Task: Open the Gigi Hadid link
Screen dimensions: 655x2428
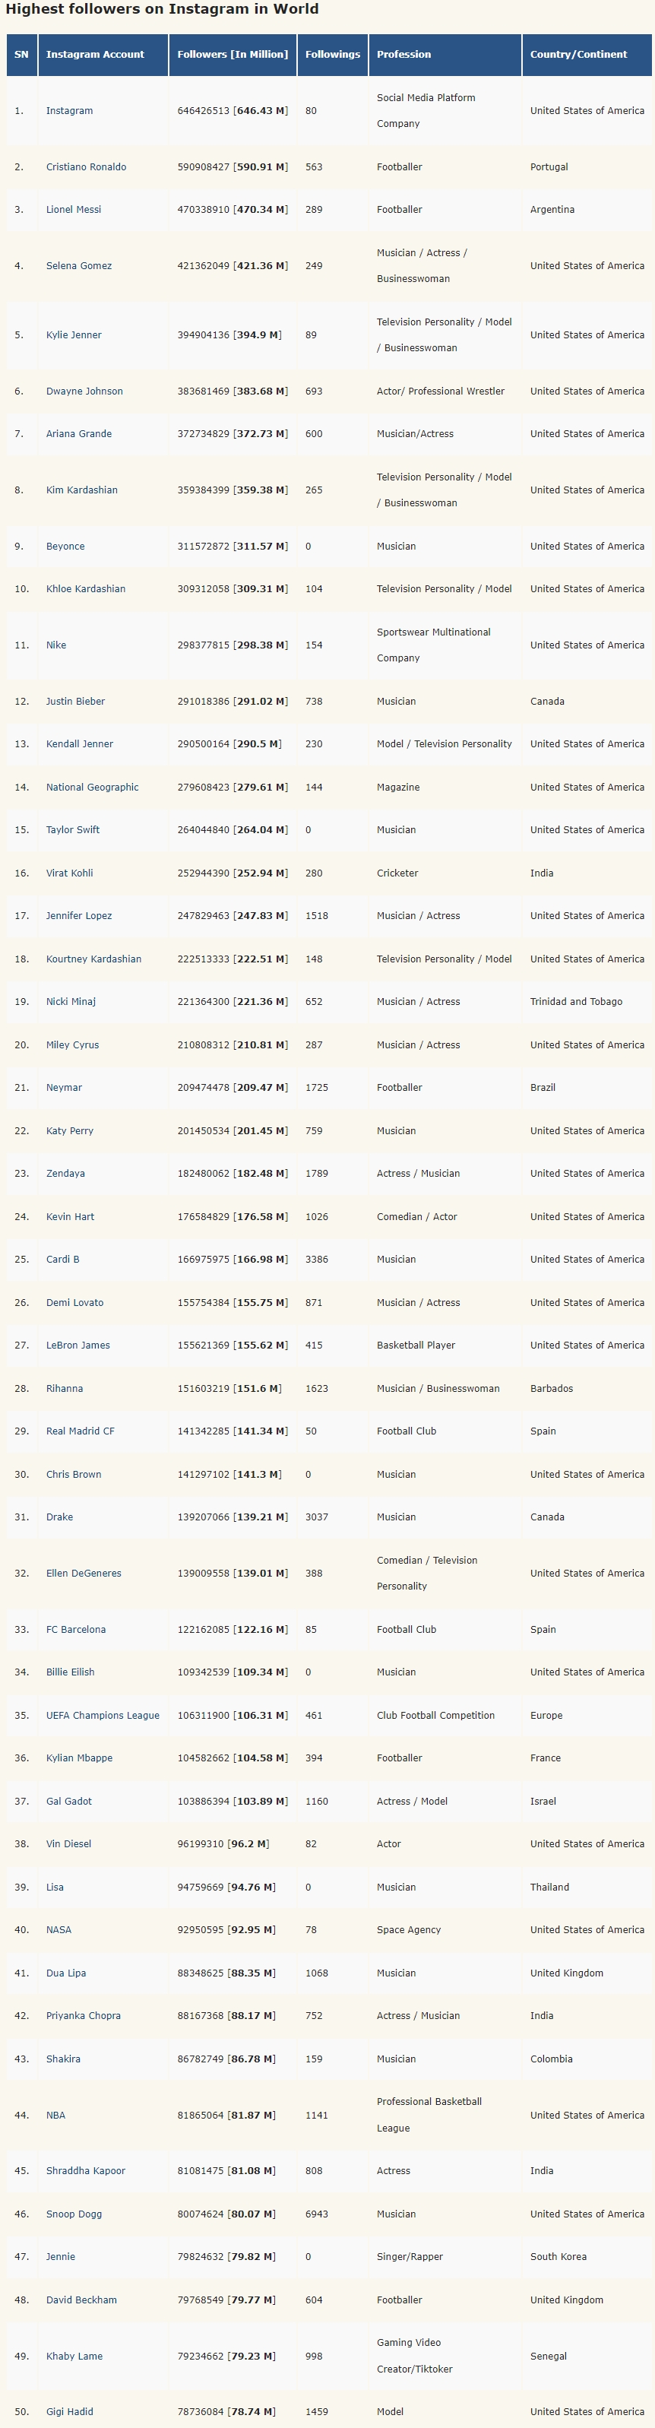Action: point(70,2412)
